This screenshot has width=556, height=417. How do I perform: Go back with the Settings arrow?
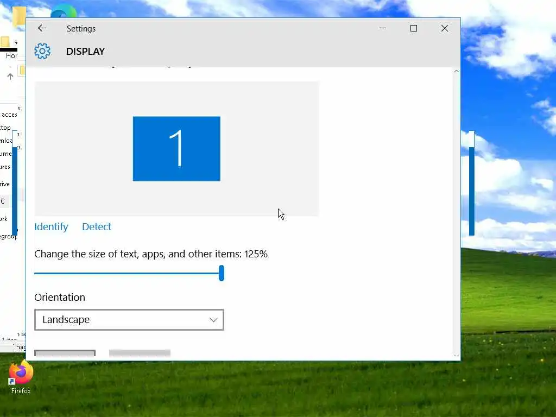[42, 28]
